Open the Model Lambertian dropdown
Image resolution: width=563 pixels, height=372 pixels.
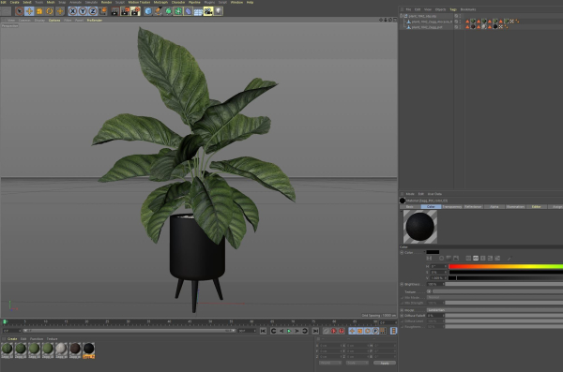[x=495, y=310]
